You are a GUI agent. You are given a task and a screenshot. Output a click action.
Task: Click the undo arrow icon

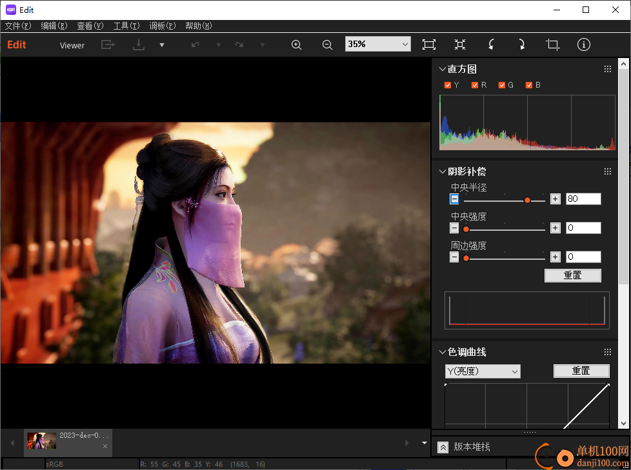[x=195, y=44]
